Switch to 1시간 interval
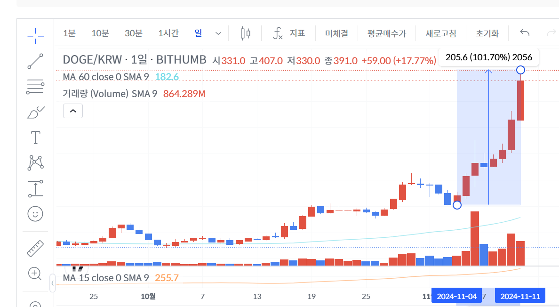Image resolution: width=559 pixels, height=307 pixels. click(168, 33)
